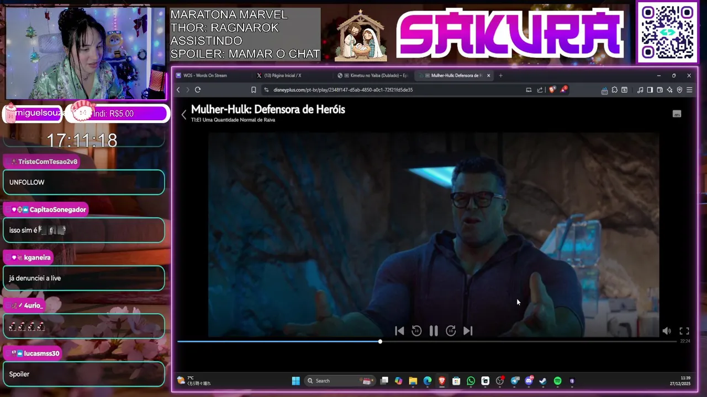The height and width of the screenshot is (397, 707).
Task: Open Windows Start menu
Action: click(296, 381)
